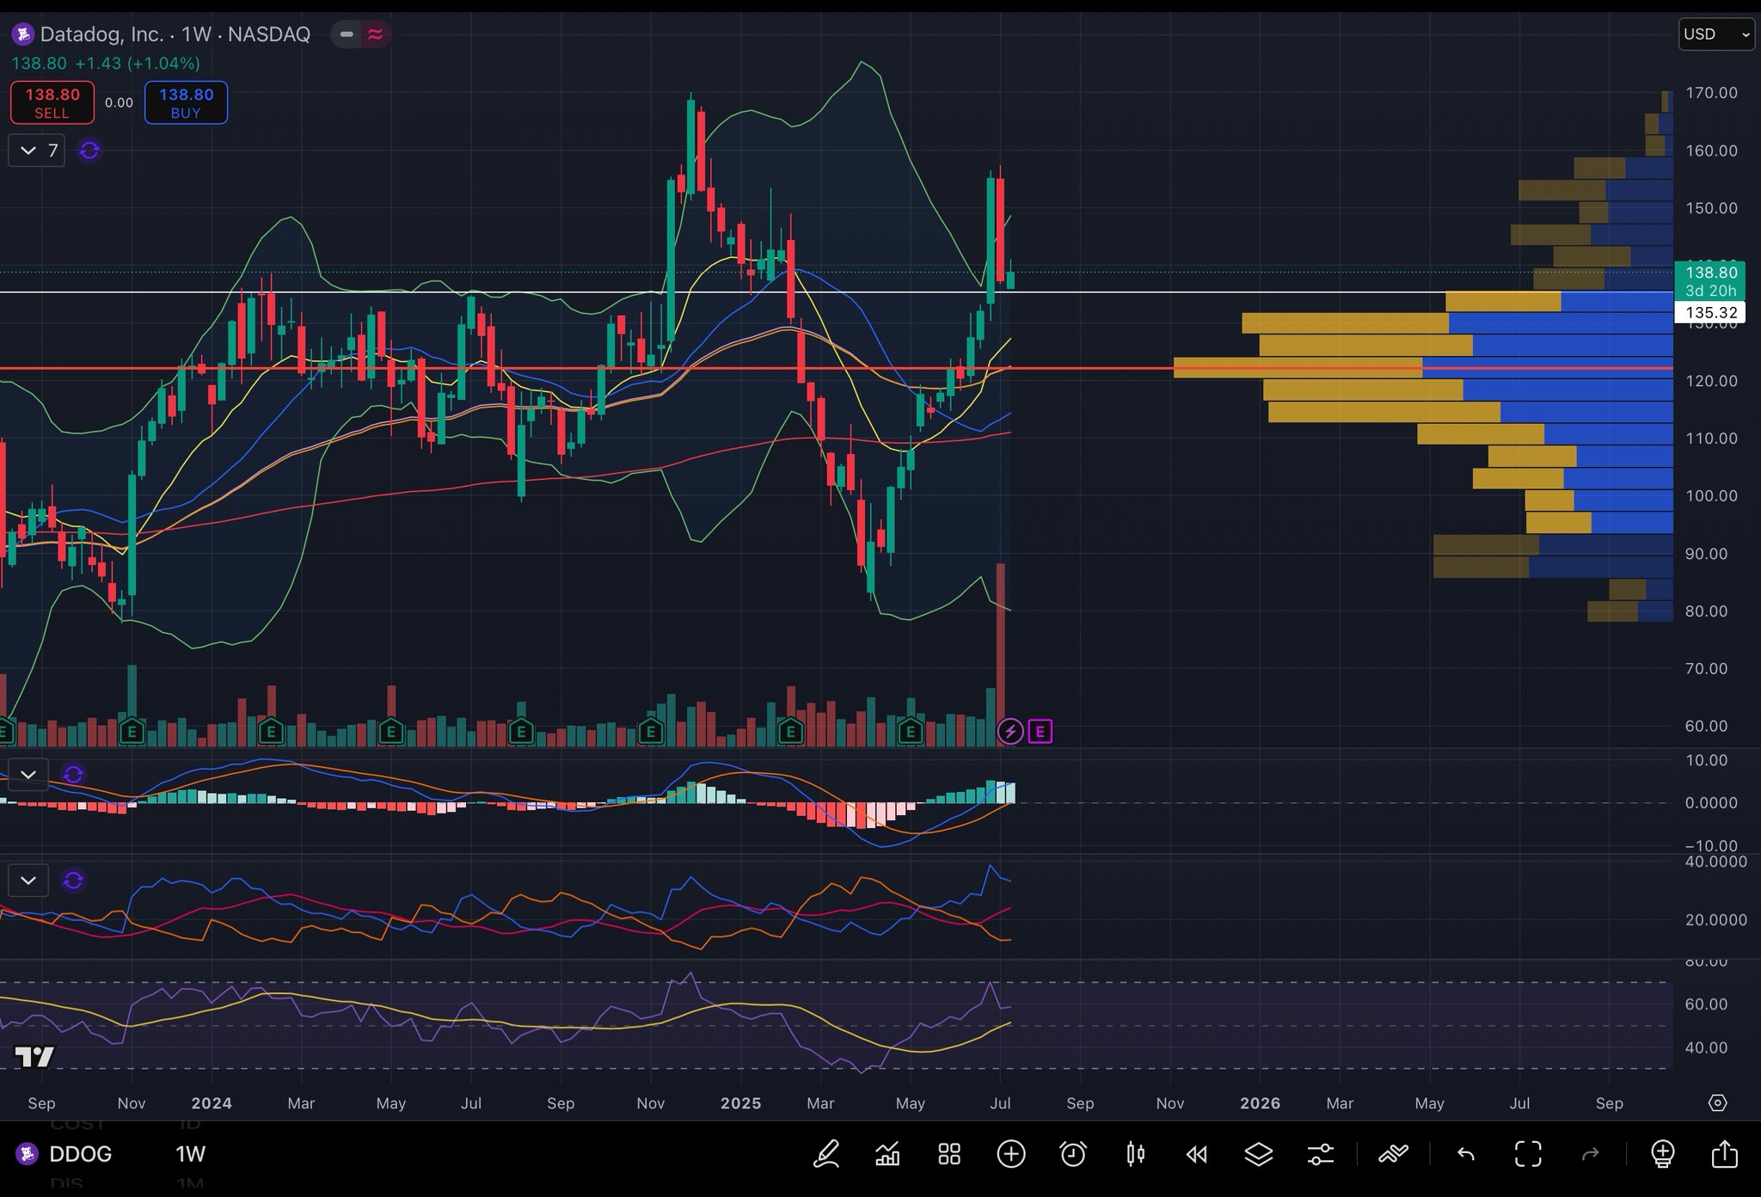Share the chart via the share icon
The image size is (1761, 1197).
point(1725,1154)
